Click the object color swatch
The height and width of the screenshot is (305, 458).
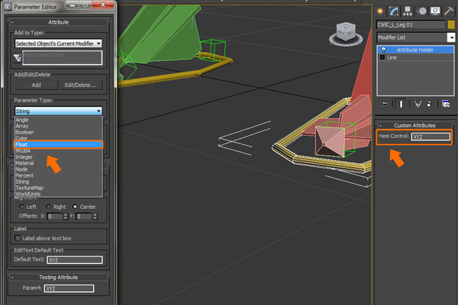451,24
